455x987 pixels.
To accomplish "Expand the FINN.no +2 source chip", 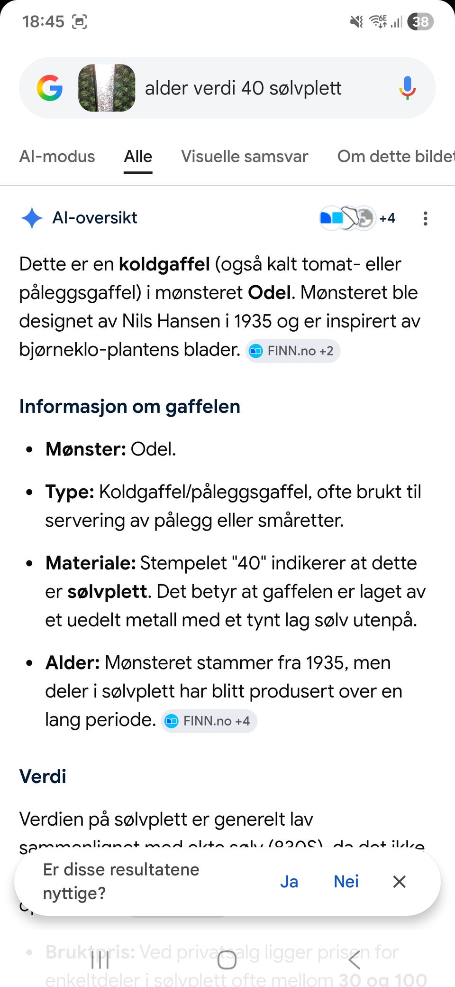I will coord(292,351).
